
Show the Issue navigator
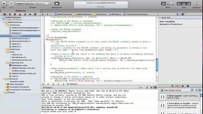(20, 14)
